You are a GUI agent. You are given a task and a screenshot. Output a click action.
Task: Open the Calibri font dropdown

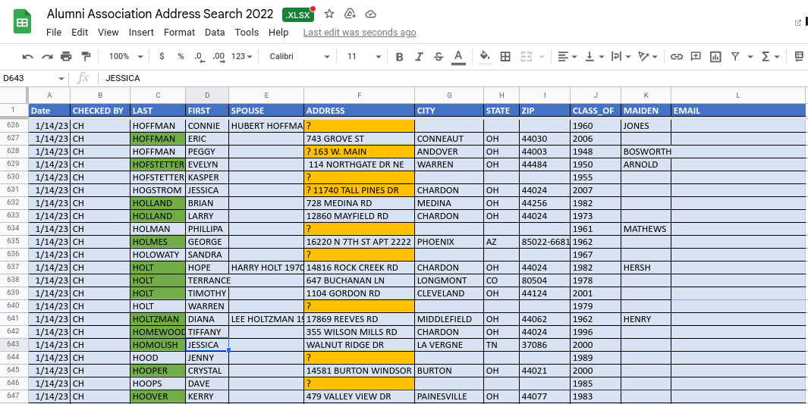[x=300, y=57]
